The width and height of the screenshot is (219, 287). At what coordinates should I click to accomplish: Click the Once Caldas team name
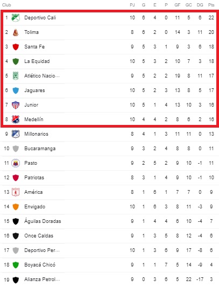tap(39, 236)
